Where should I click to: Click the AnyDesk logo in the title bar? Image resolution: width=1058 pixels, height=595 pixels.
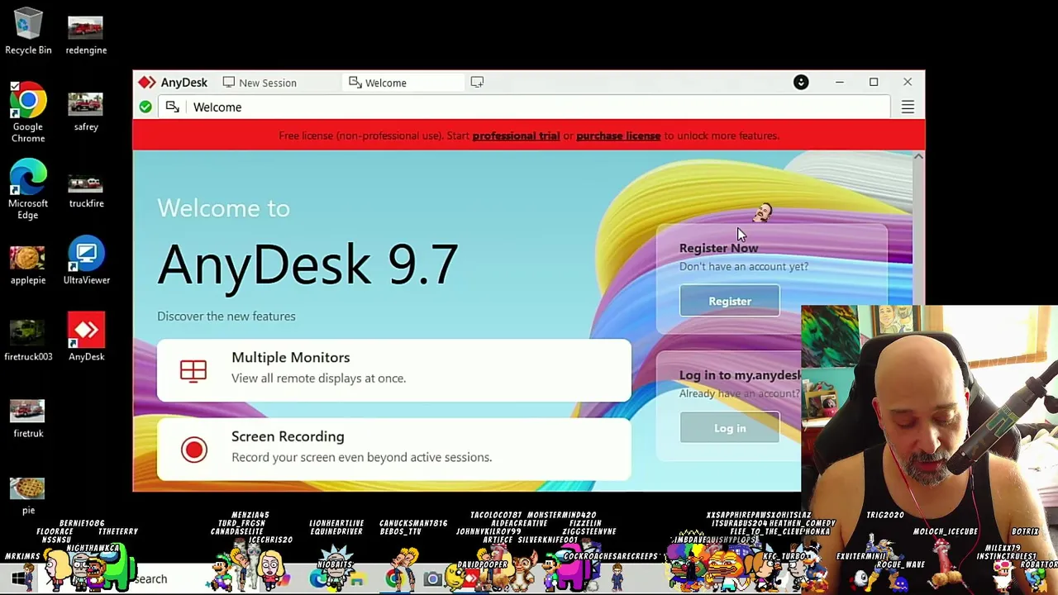tap(147, 83)
